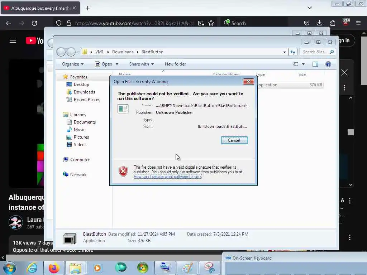Click the On-Screen Keyboard window title
Screen dimensions: 367x275
[252, 258]
